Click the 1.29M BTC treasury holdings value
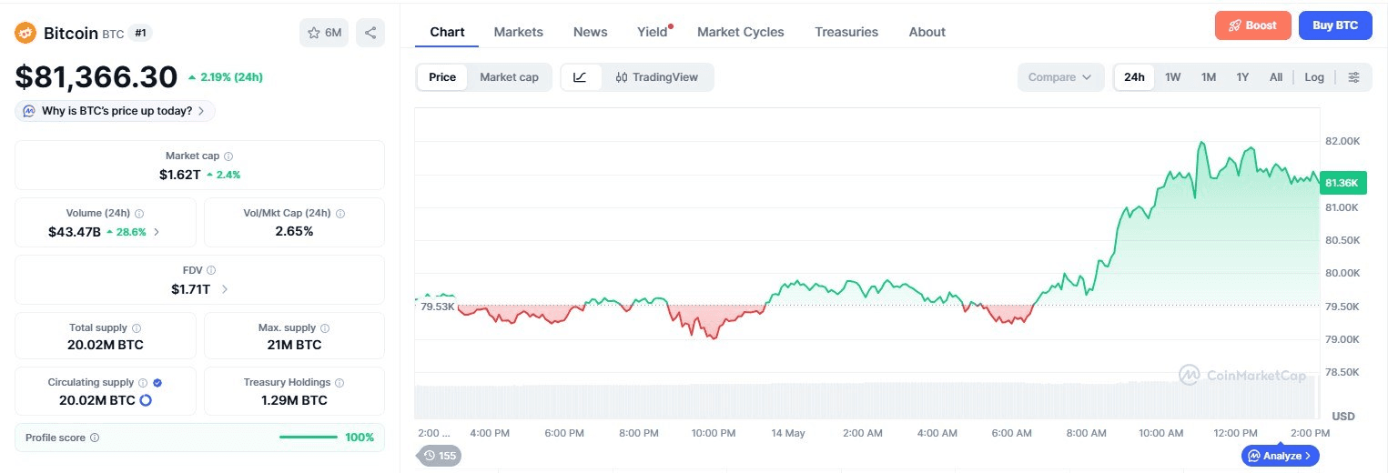The height and width of the screenshot is (473, 1388). 294,400
